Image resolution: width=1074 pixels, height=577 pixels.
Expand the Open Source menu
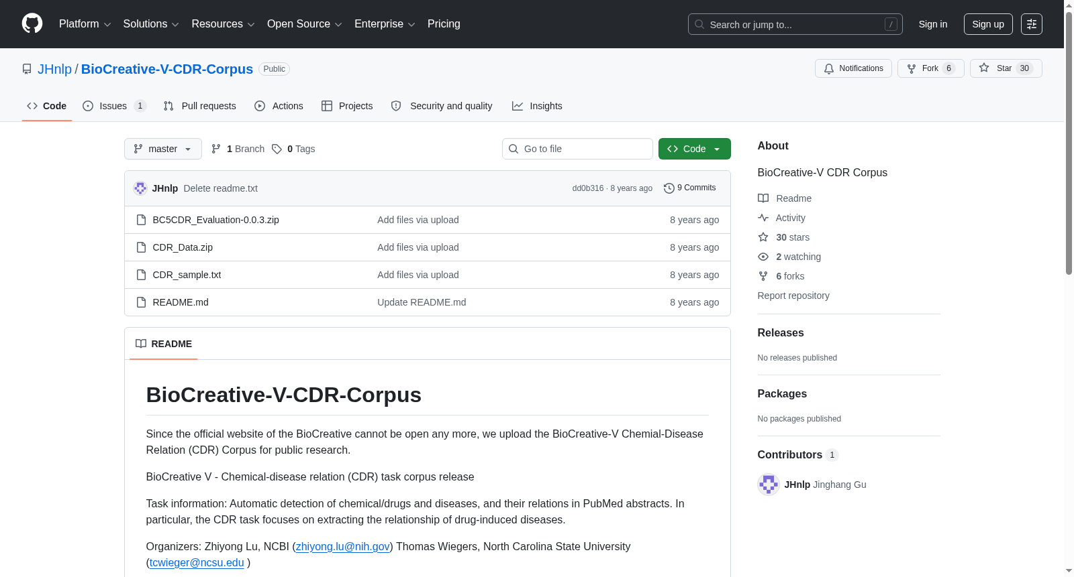click(x=305, y=24)
